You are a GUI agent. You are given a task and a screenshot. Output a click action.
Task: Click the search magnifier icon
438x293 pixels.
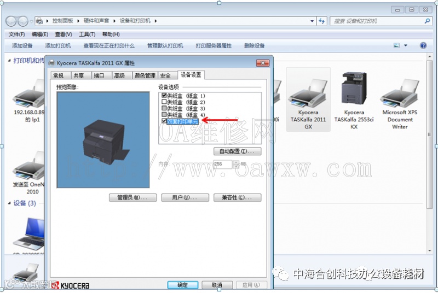[x=427, y=21]
